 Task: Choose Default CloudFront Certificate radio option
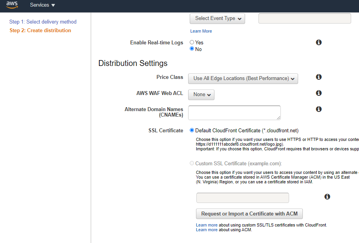[x=192, y=130]
